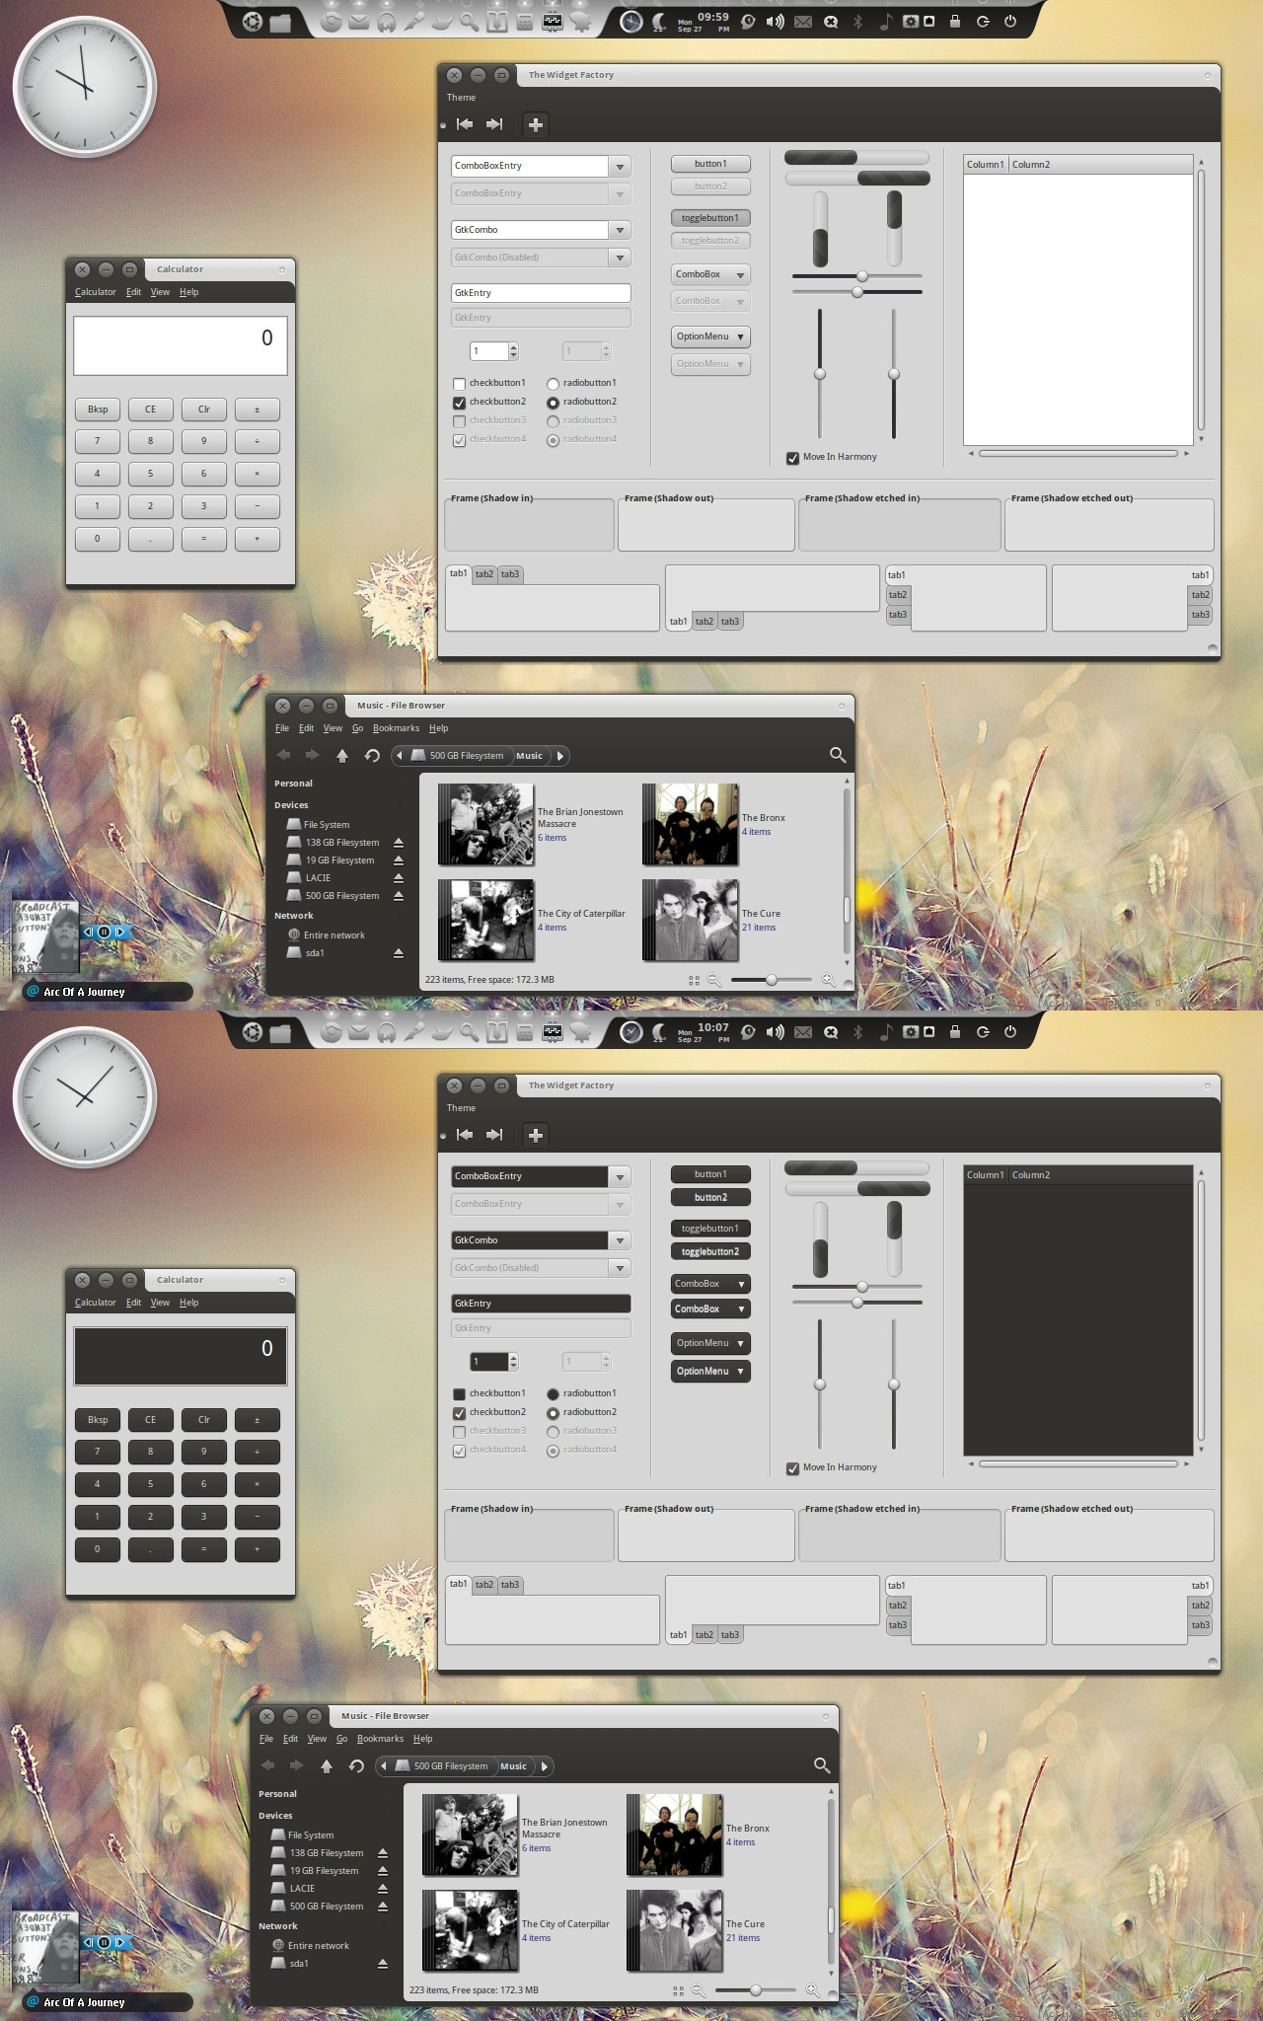Open the Ubuntu logo menu in the upper dock
Image resolution: width=1263 pixels, height=2021 pixels.
[253, 21]
